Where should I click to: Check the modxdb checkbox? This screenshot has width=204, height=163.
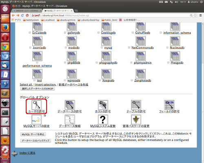66,48
